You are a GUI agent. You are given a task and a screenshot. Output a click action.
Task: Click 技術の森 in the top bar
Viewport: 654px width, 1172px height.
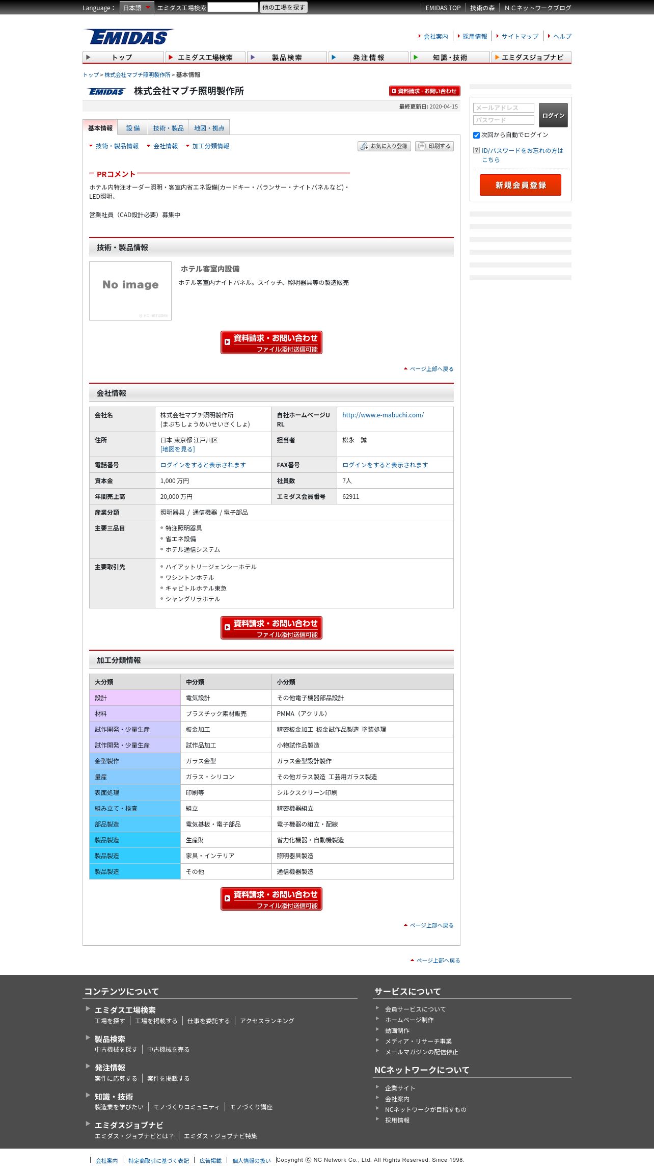point(482,8)
